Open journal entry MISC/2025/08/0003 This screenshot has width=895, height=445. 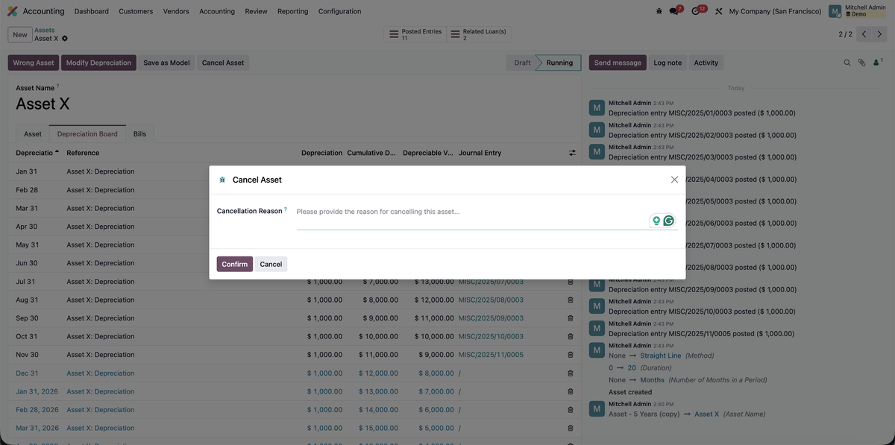coord(491,297)
